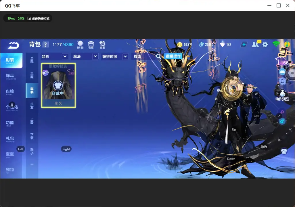Image resolution: width=295 pixels, height=207 pixels.
Task: Click the blue plus recharge button
Action: (x=244, y=45)
